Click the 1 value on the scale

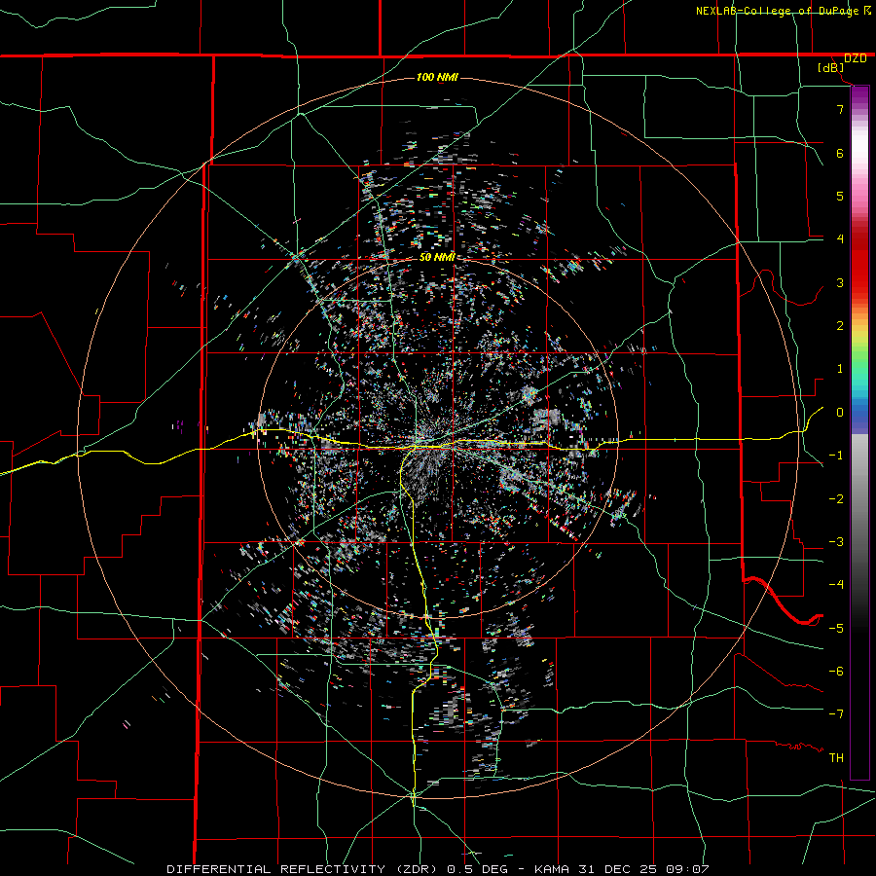pyautogui.click(x=840, y=369)
